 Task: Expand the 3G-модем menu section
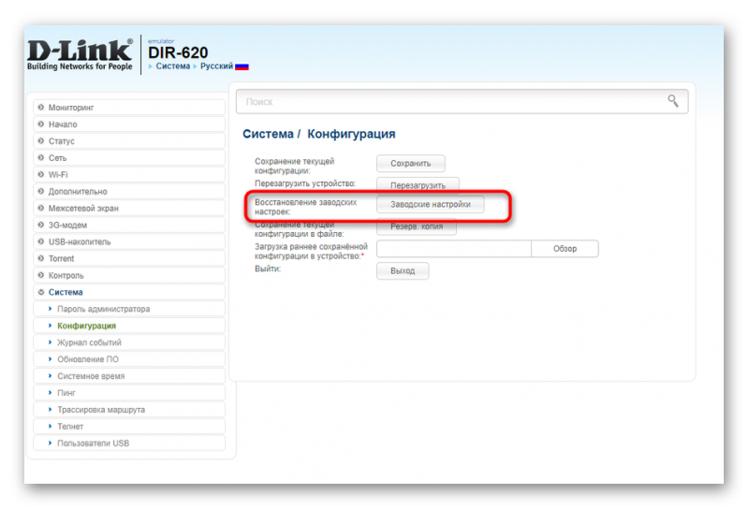click(129, 225)
